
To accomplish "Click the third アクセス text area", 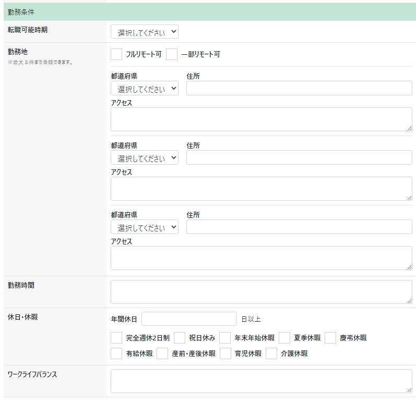I will [x=261, y=258].
